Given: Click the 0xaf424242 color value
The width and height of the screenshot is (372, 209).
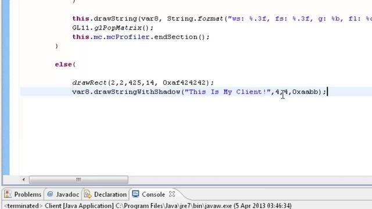Looking at the screenshot, I should pyautogui.click(x=184, y=82).
